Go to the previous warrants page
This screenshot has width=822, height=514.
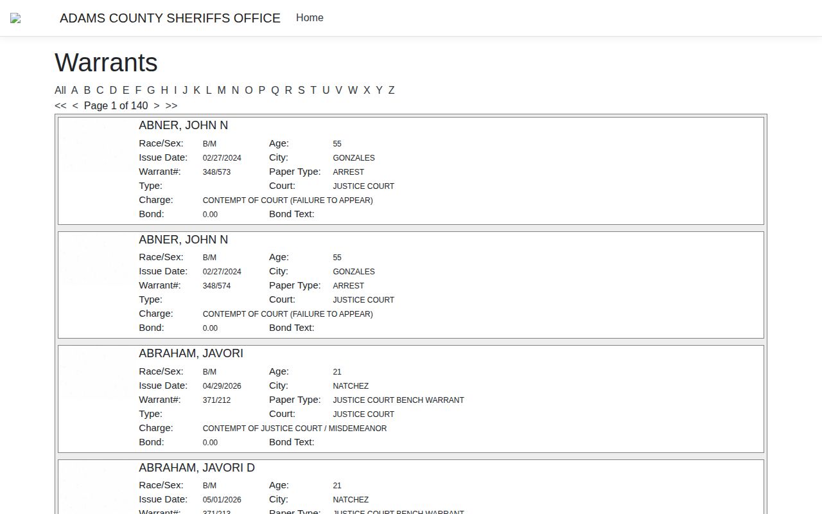coord(75,106)
